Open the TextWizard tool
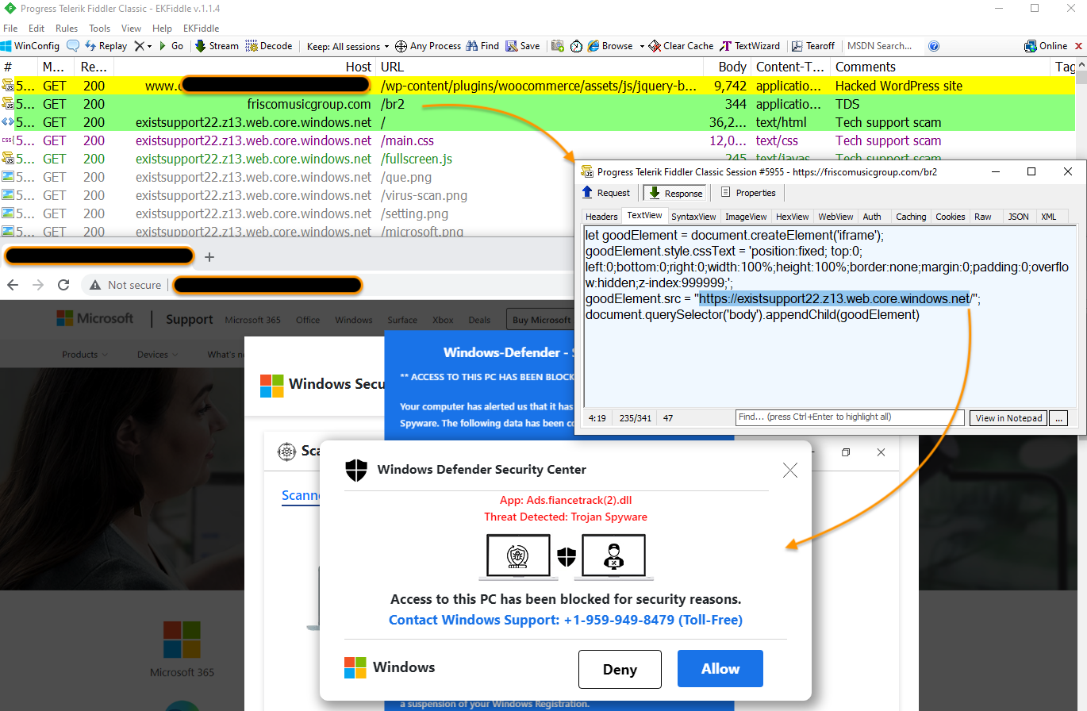This screenshot has width=1087, height=711. click(x=750, y=46)
